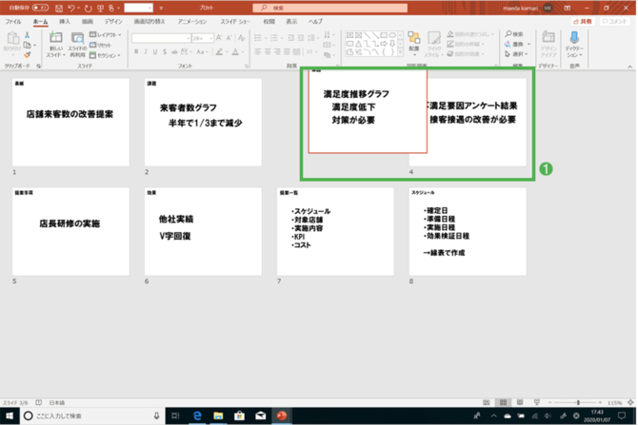Screen dimensions: 638x425
Task: Open the セクション (Section) dropdown
Action: tap(105, 55)
